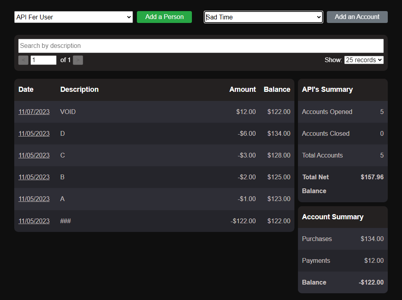Image resolution: width=402 pixels, height=300 pixels.
Task: Select the date link for transaction A
Action: click(x=34, y=199)
